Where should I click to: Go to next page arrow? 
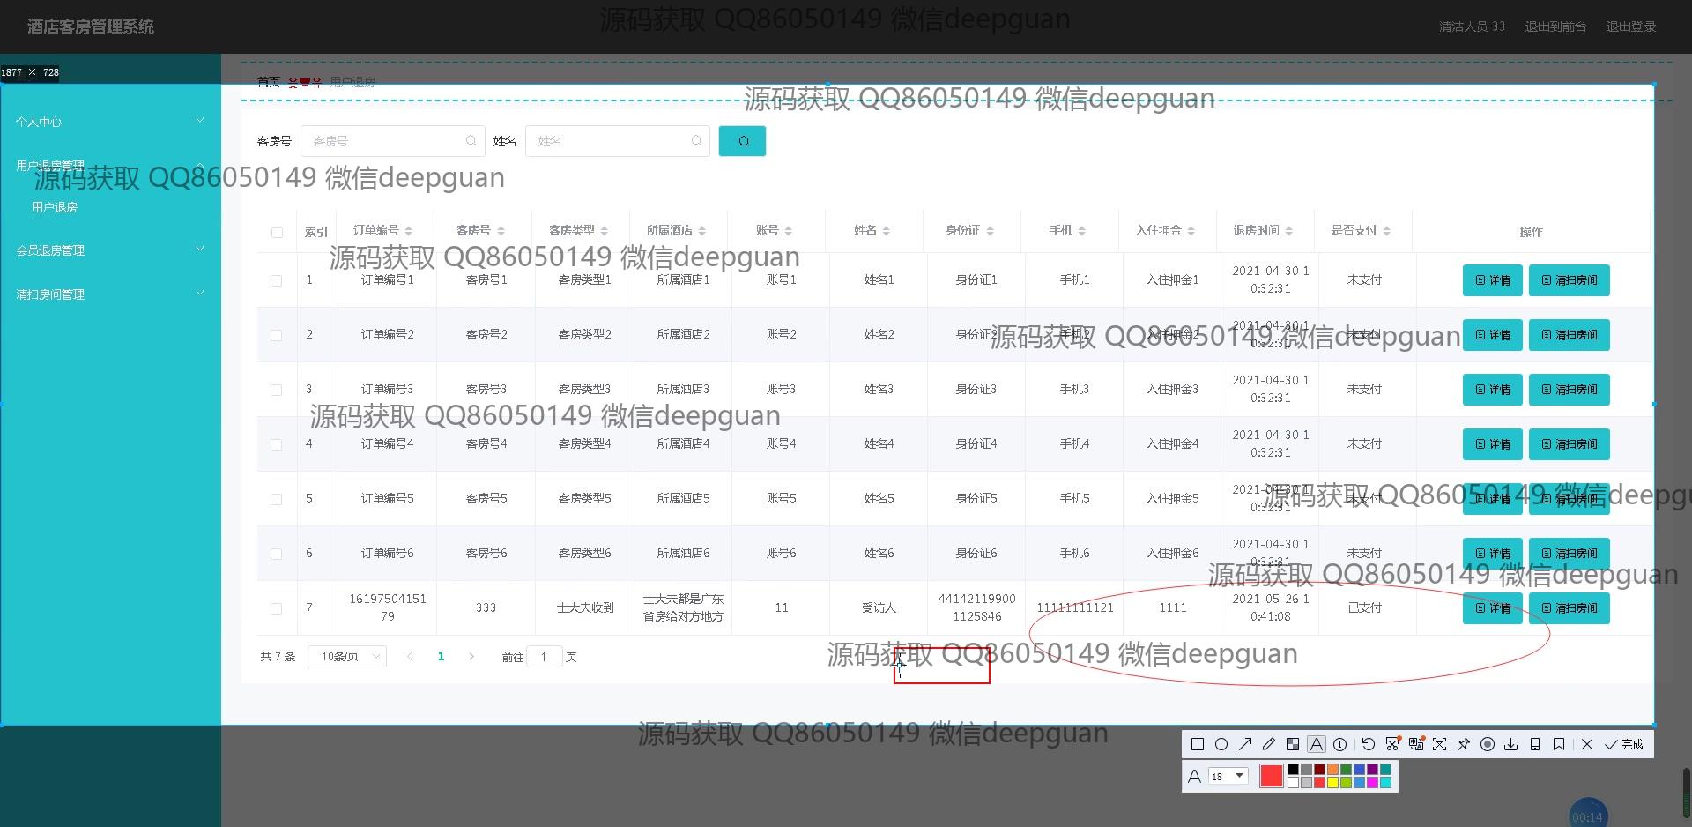click(x=471, y=657)
